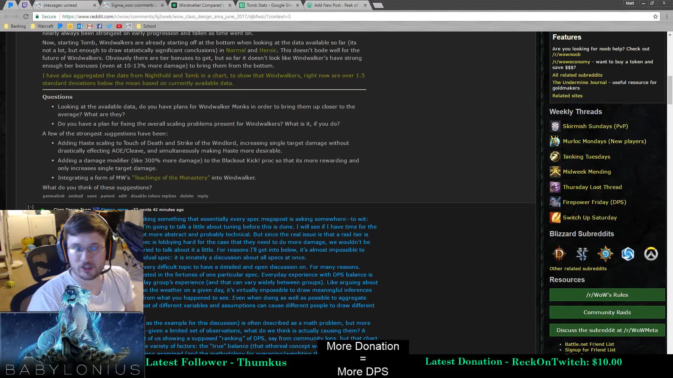
Task: Click embed under the comment
Action: tap(76, 196)
